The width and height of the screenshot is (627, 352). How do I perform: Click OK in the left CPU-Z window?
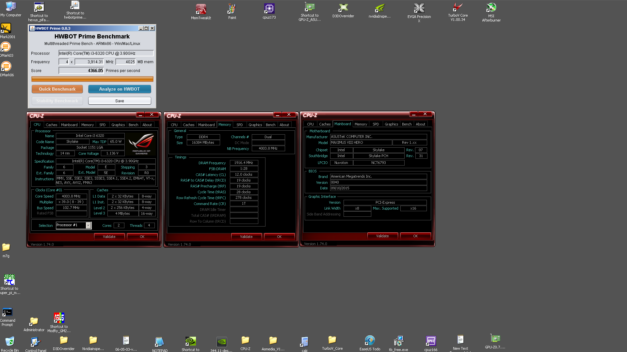(x=142, y=237)
